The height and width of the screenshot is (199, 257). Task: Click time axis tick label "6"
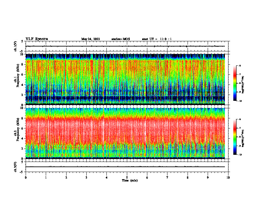pyautogui.click(x=147, y=178)
